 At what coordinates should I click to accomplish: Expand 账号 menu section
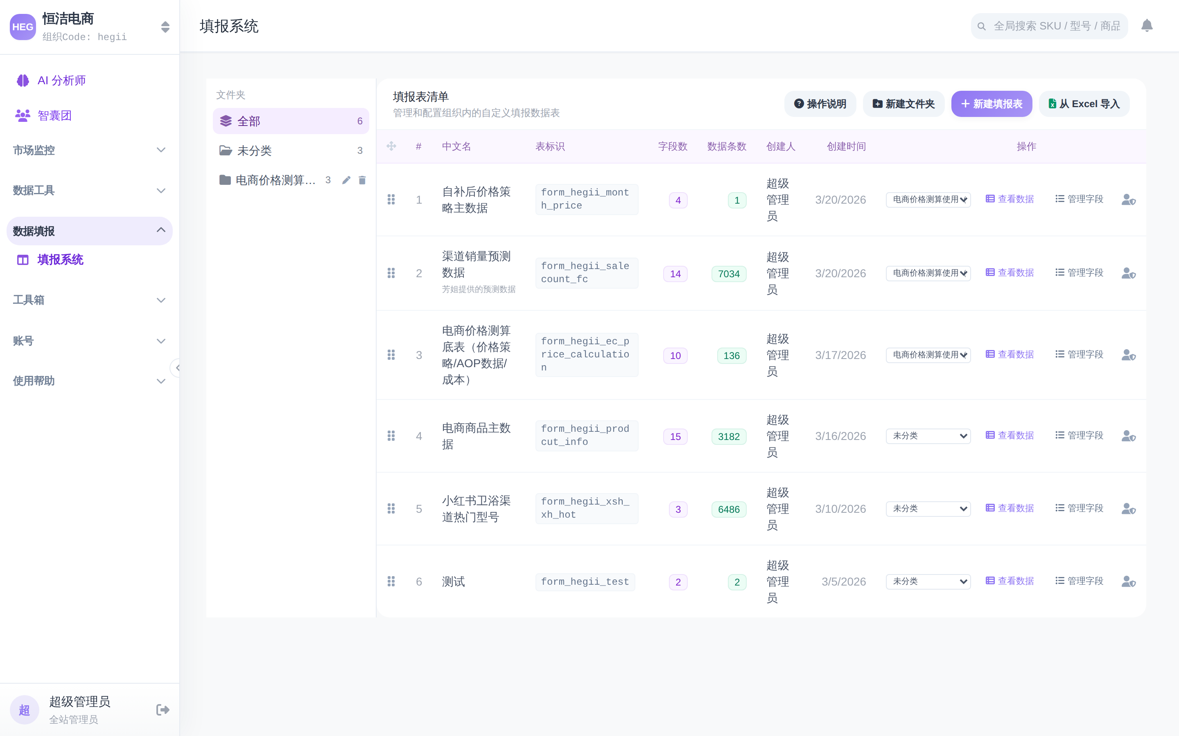click(90, 341)
